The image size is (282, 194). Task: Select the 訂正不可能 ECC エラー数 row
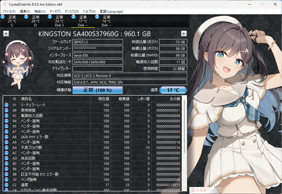(92, 174)
